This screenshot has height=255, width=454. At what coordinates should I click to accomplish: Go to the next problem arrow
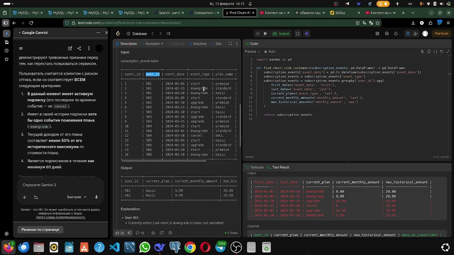[160, 34]
